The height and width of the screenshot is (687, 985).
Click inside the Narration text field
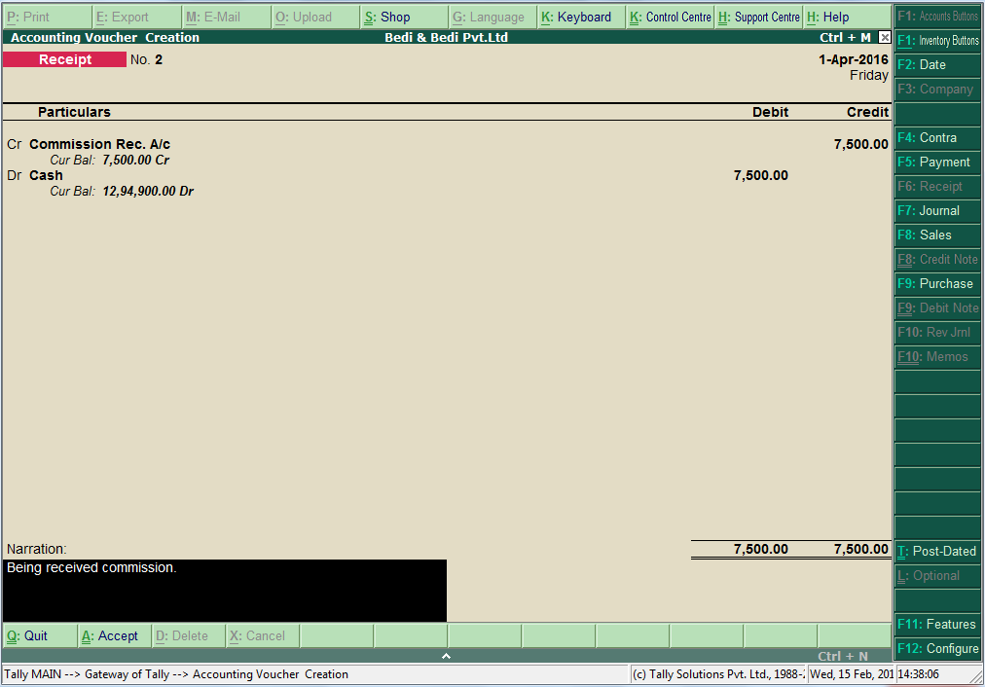click(224, 589)
